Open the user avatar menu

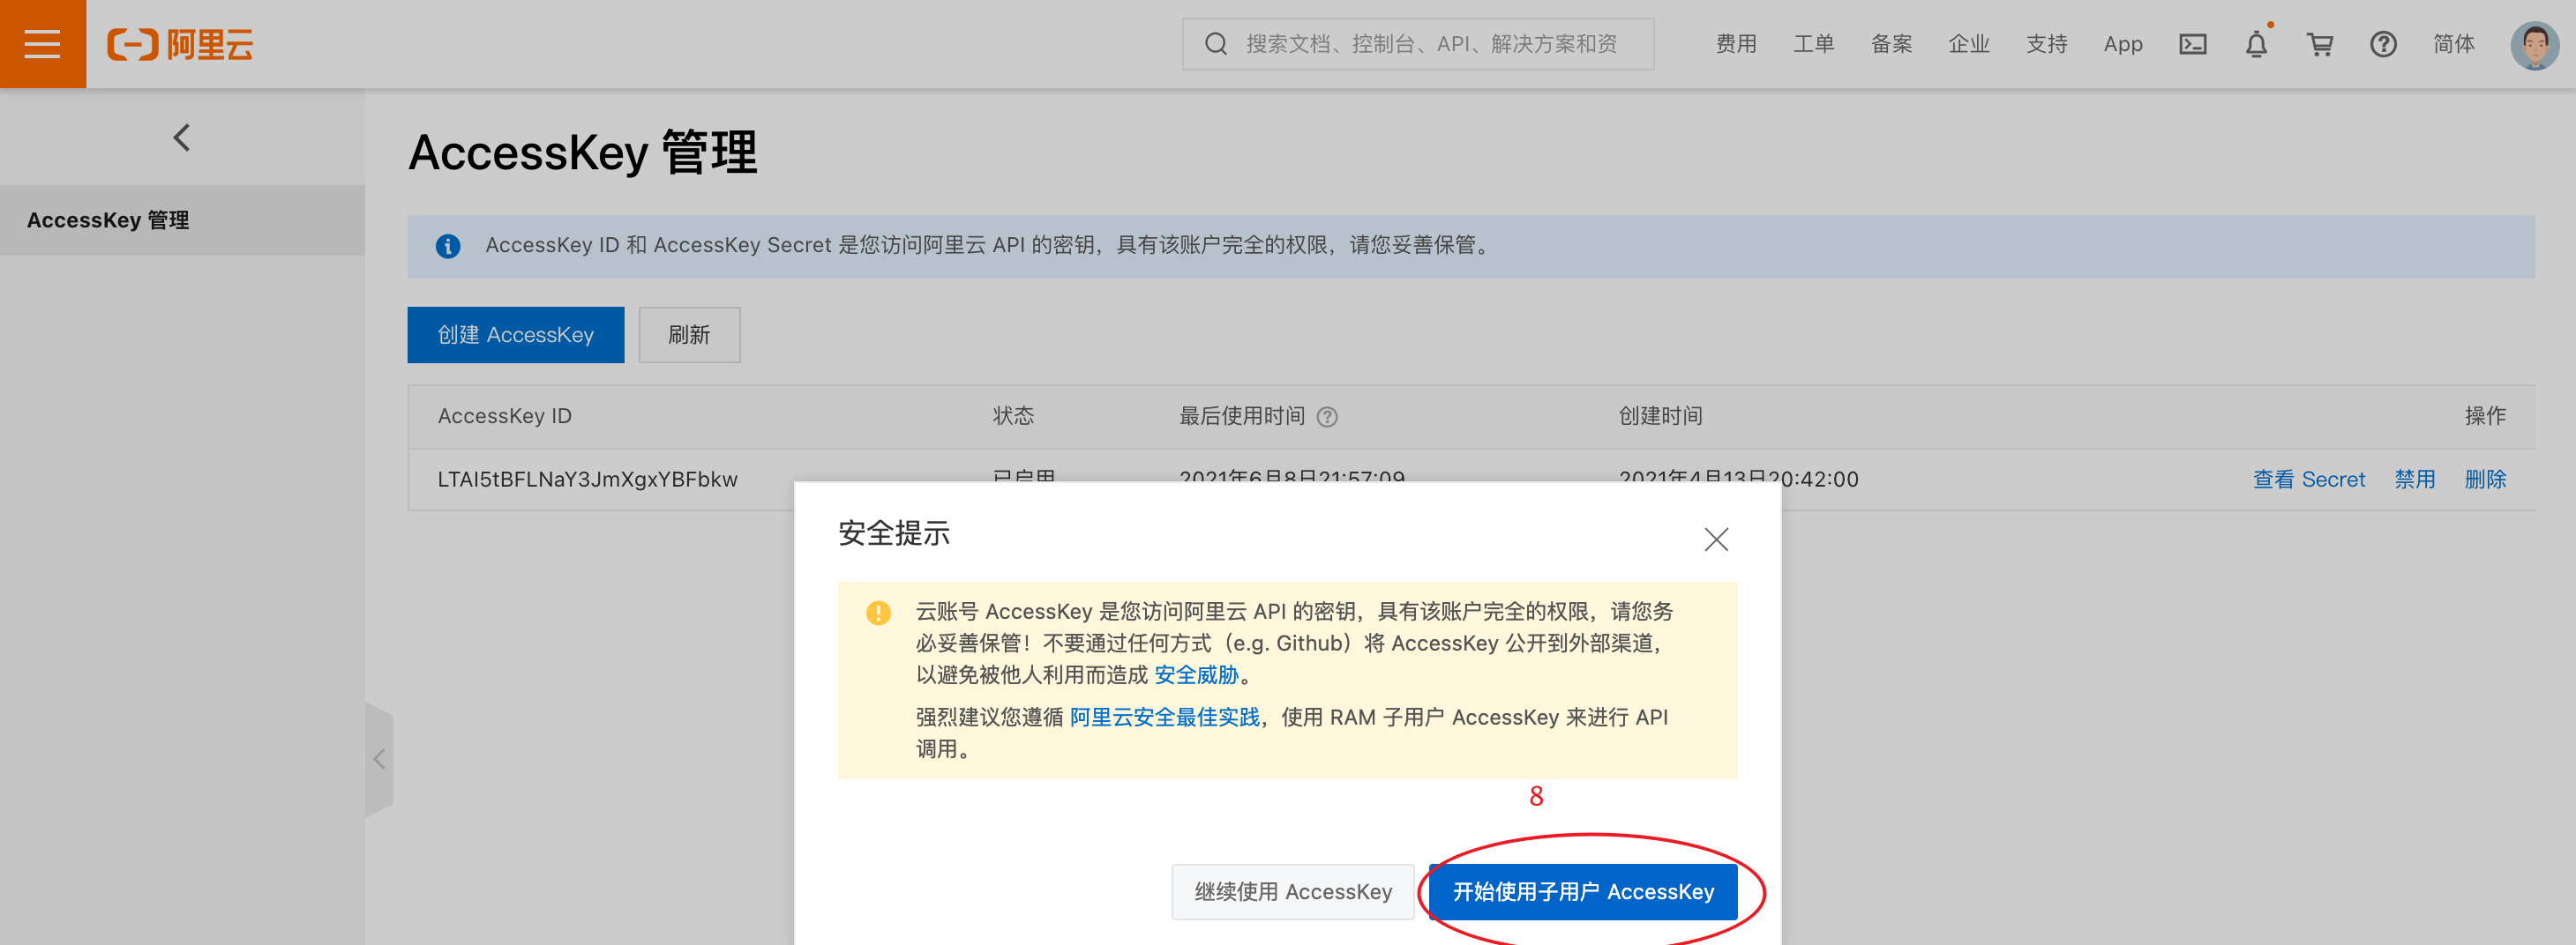[2534, 45]
